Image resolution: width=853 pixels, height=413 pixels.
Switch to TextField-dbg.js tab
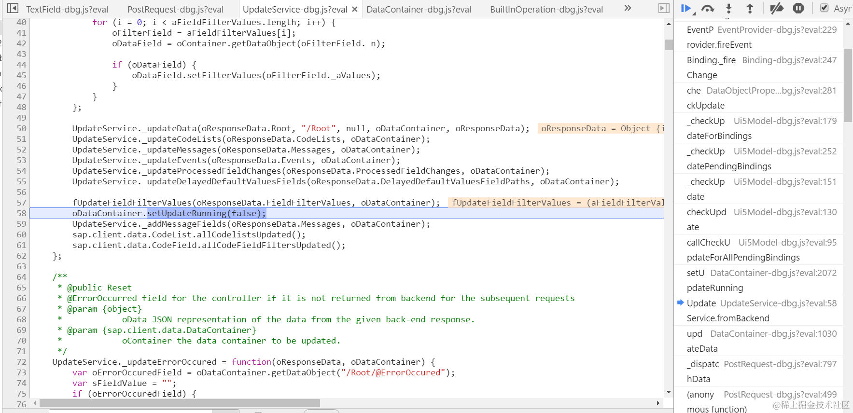coord(67,9)
